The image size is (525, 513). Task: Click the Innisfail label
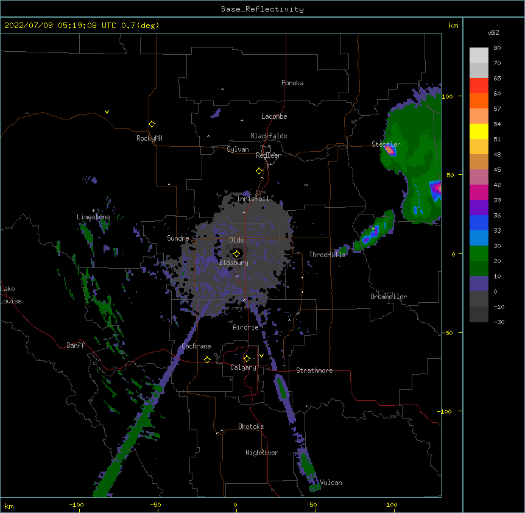253,199
